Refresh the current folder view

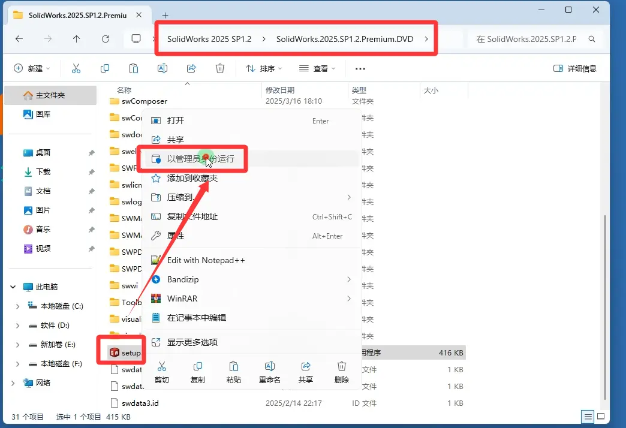point(106,39)
